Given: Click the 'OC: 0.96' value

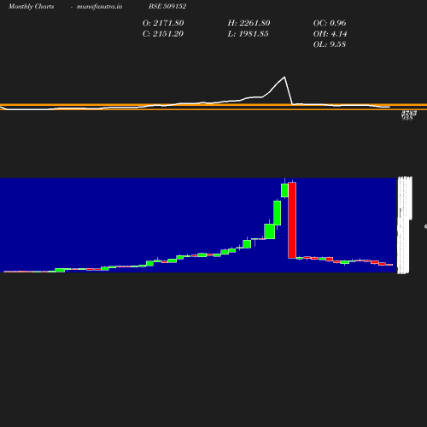Looking at the screenshot, I should [330, 23].
